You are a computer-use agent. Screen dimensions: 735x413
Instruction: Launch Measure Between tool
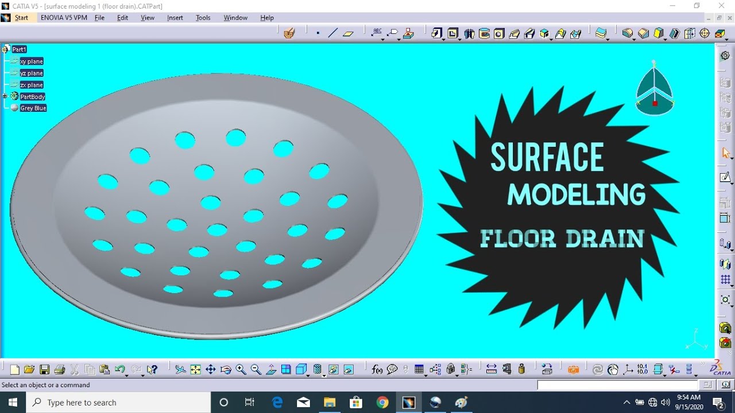(x=492, y=369)
